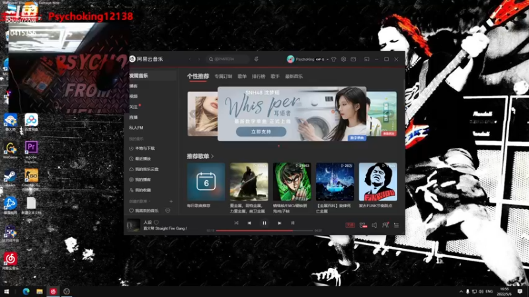Viewport: 529px width, 297px height.
Task: Toggle shuffle play mode
Action: click(236, 223)
